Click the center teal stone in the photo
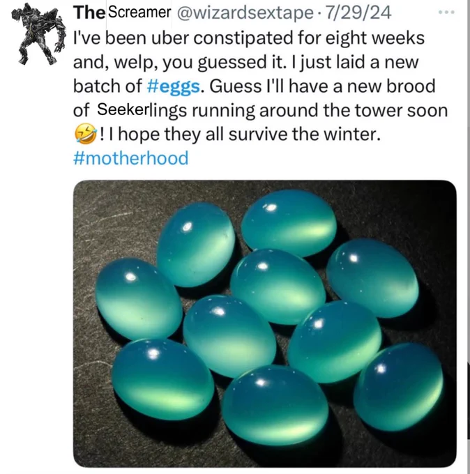The width and height of the screenshot is (470, 474). (x=278, y=286)
